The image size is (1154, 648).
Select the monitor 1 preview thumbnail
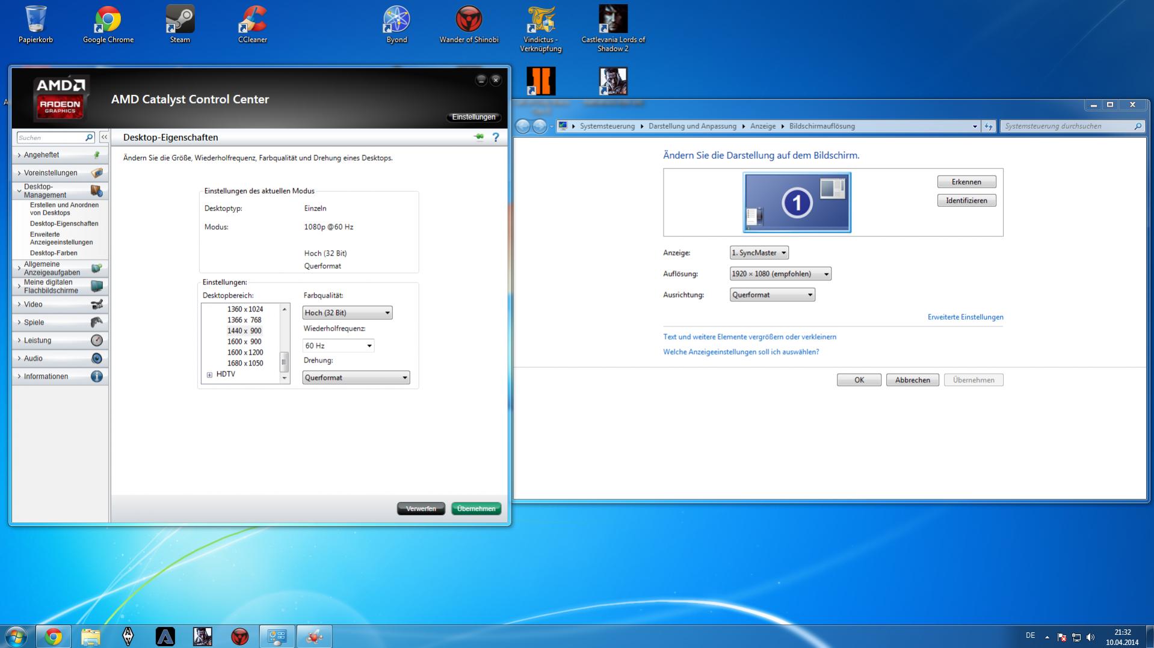(797, 203)
